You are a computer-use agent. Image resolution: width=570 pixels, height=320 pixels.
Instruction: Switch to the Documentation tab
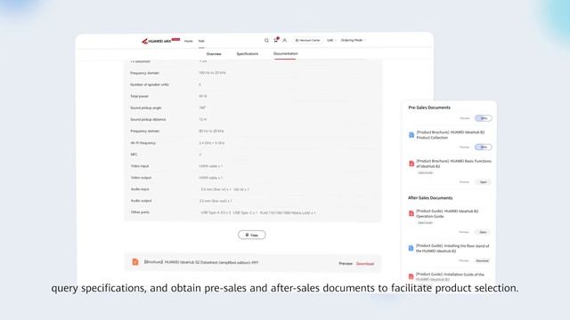(285, 53)
